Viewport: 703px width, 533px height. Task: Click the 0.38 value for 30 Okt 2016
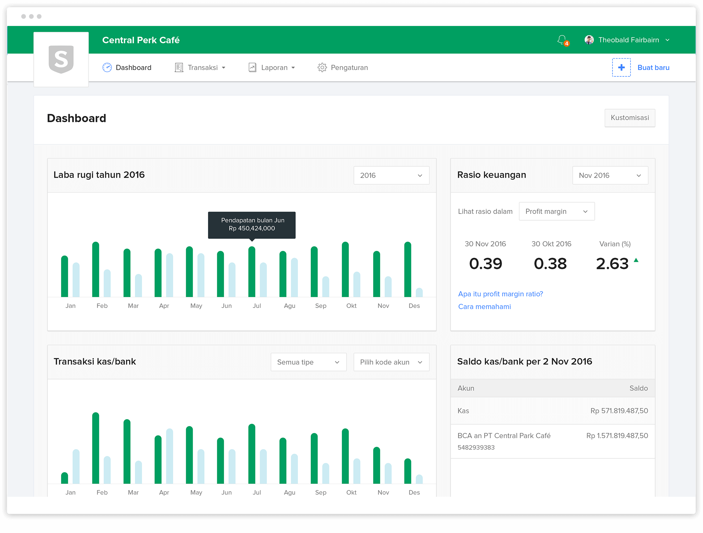pyautogui.click(x=550, y=264)
